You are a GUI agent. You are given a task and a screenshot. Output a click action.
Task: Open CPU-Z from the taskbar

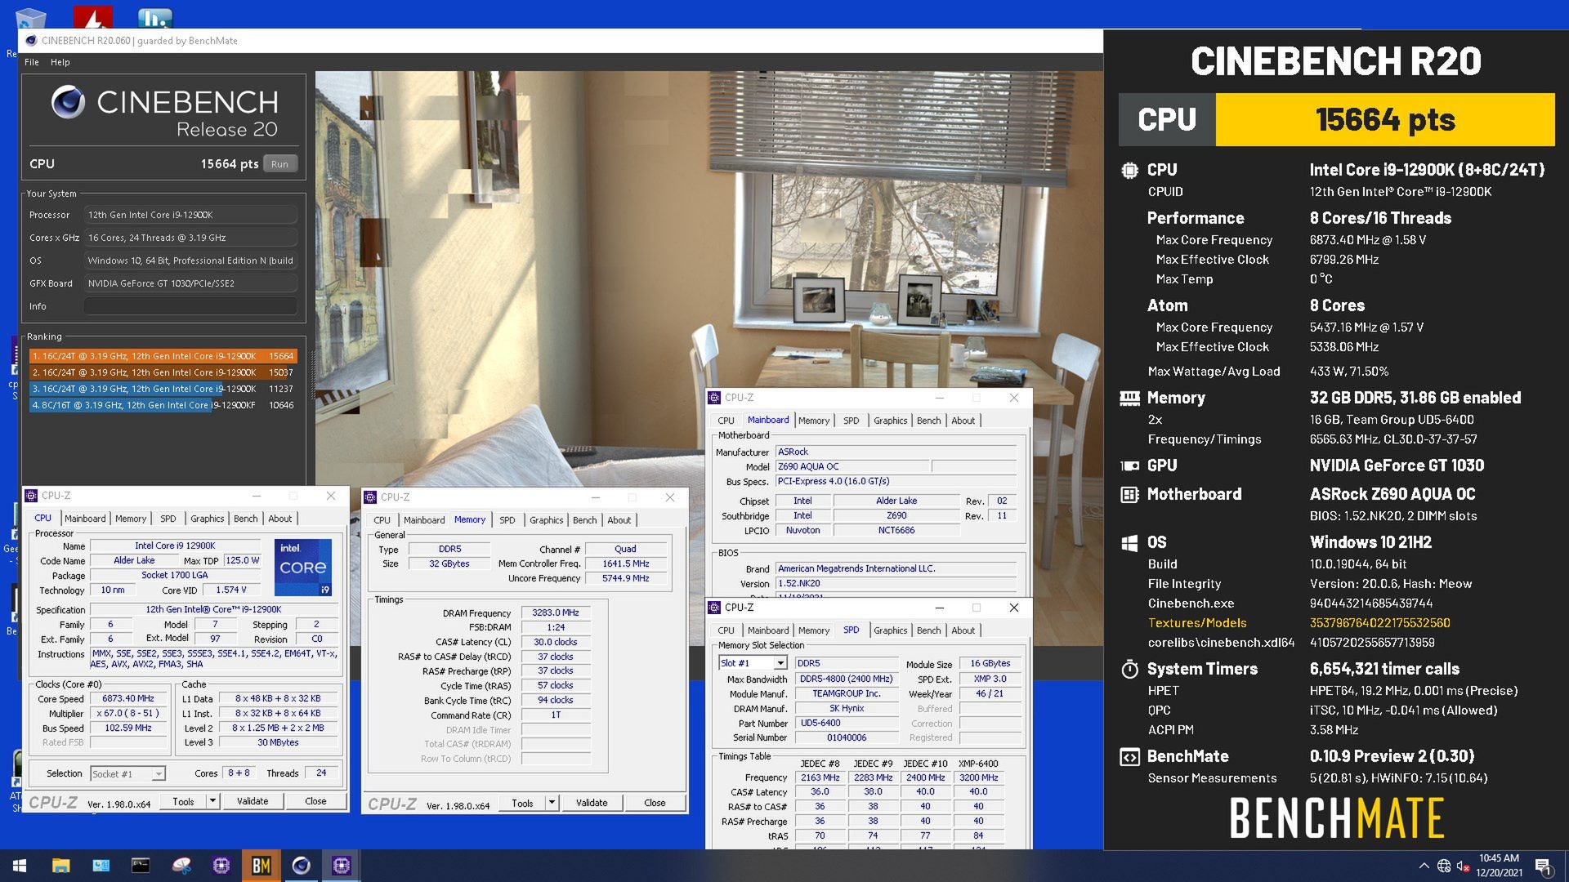[x=221, y=866]
